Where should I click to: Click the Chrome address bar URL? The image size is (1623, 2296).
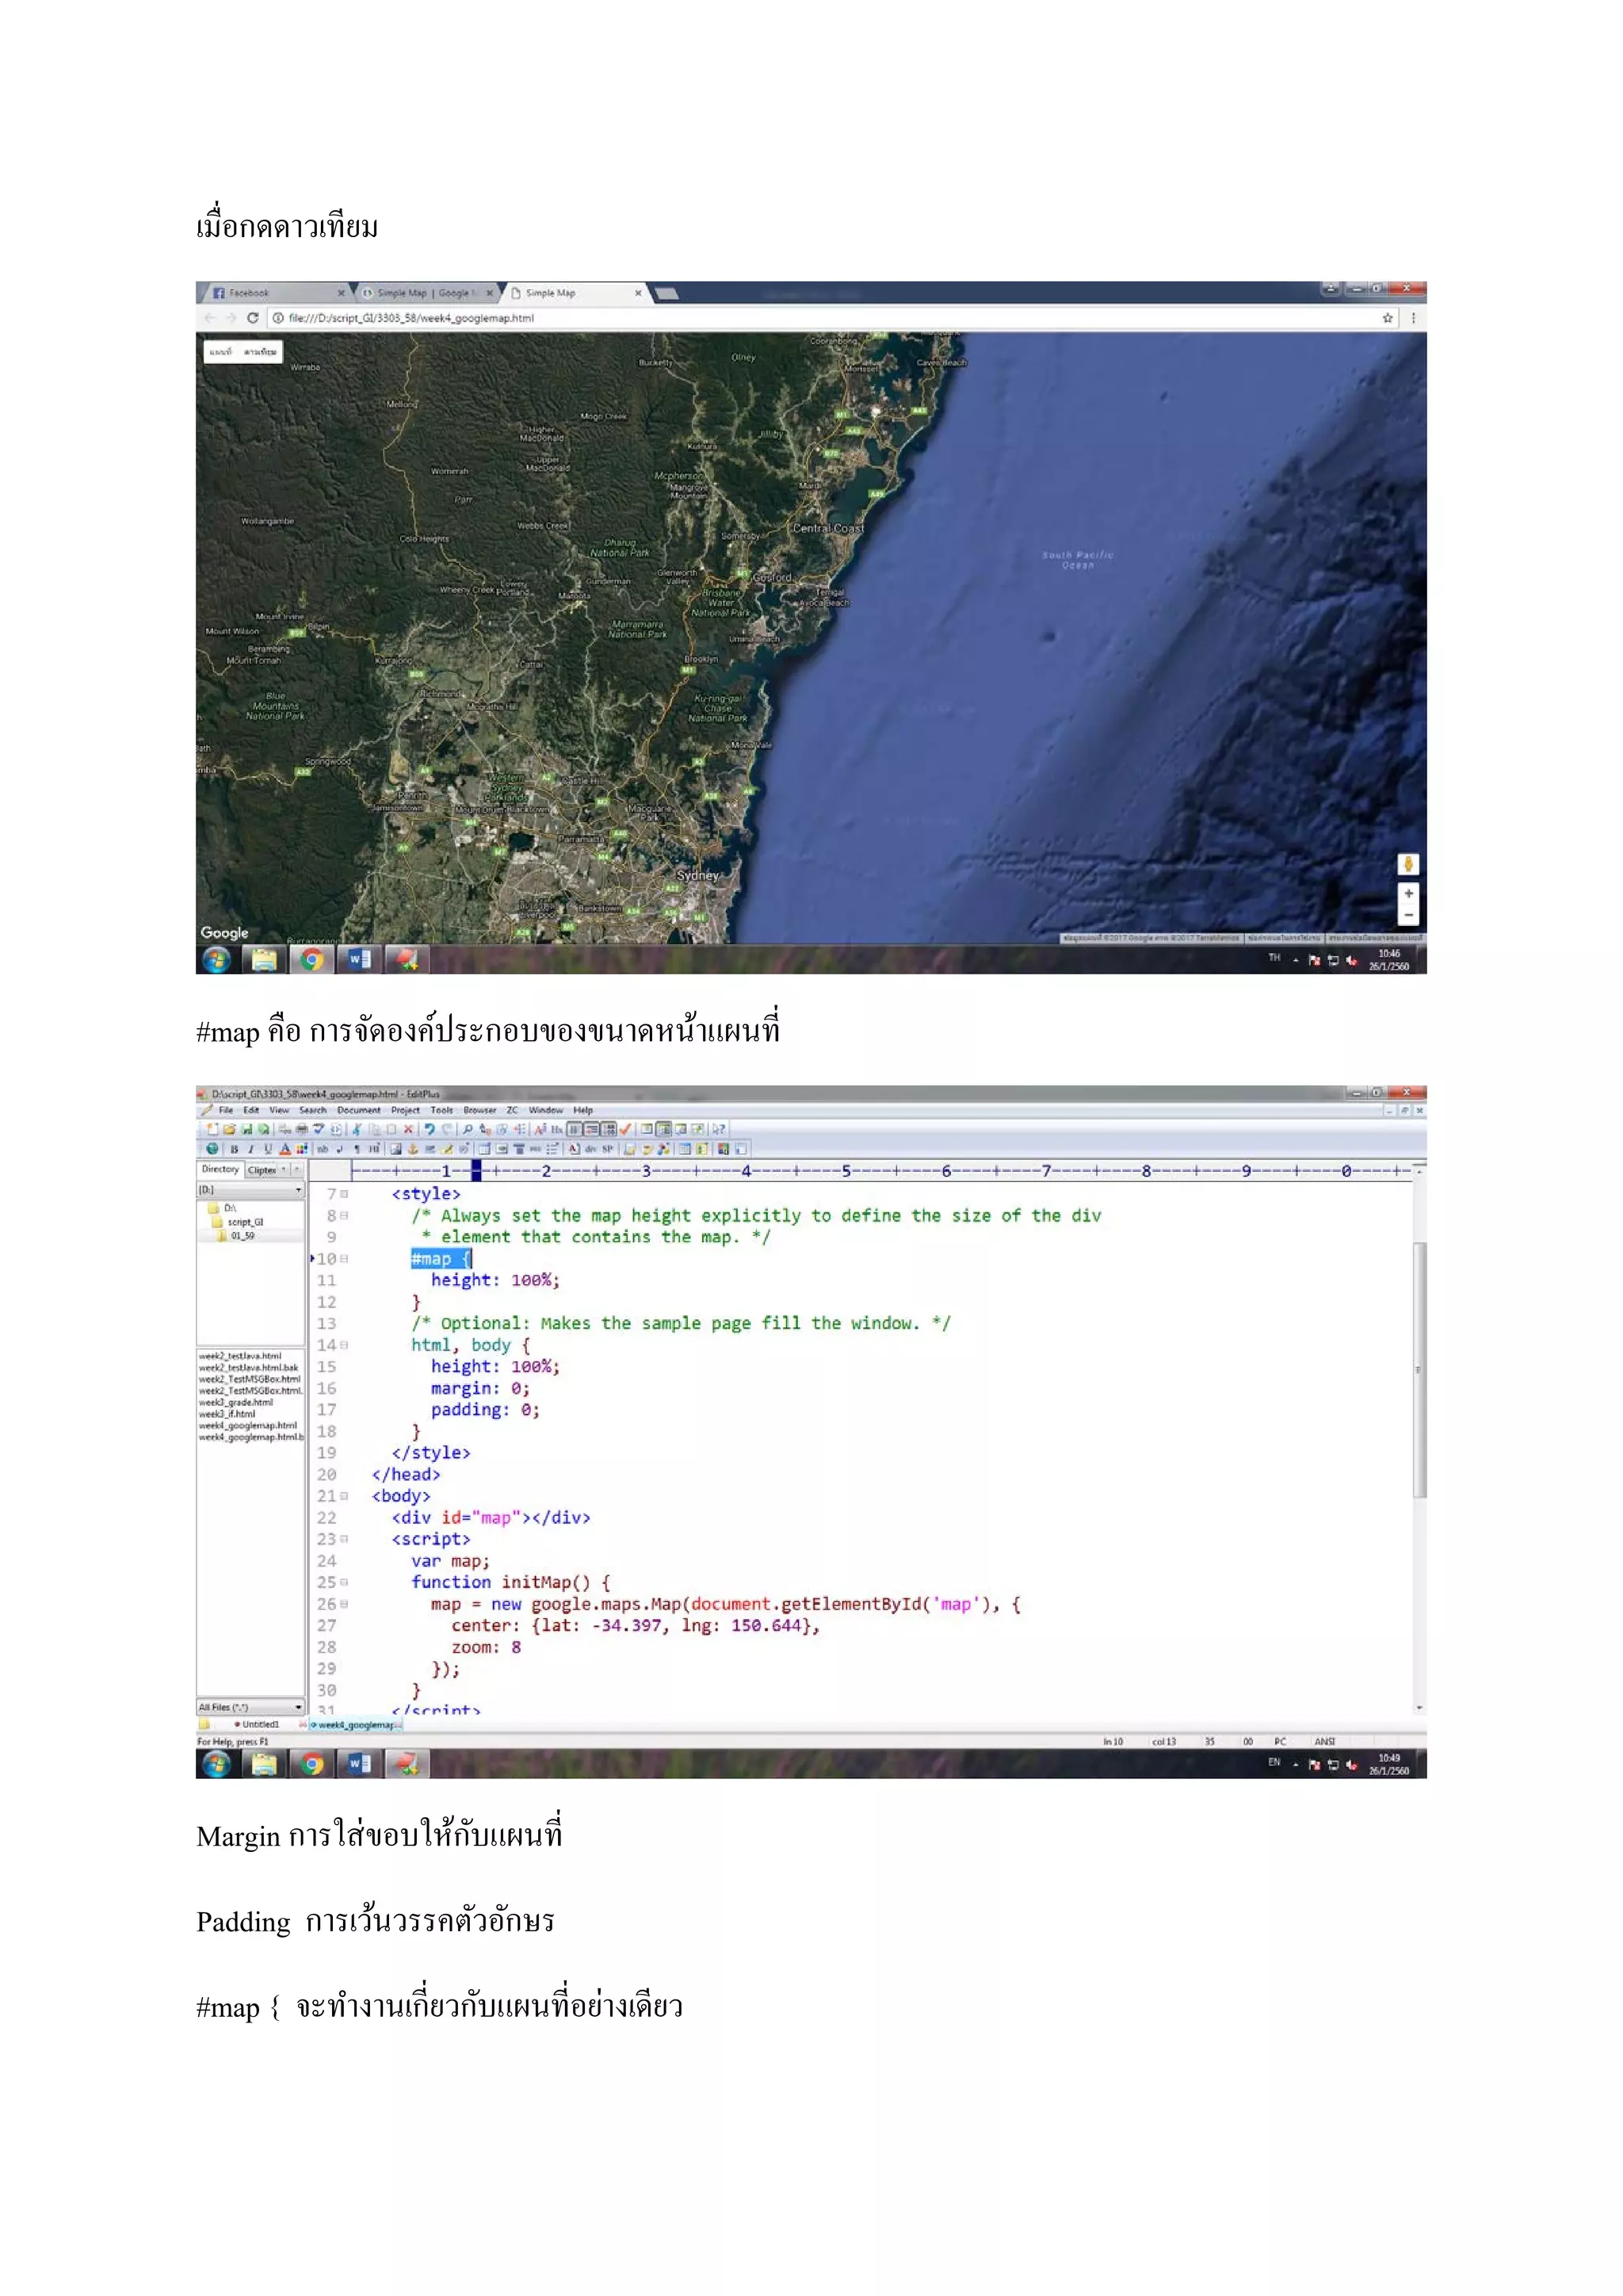(x=411, y=318)
